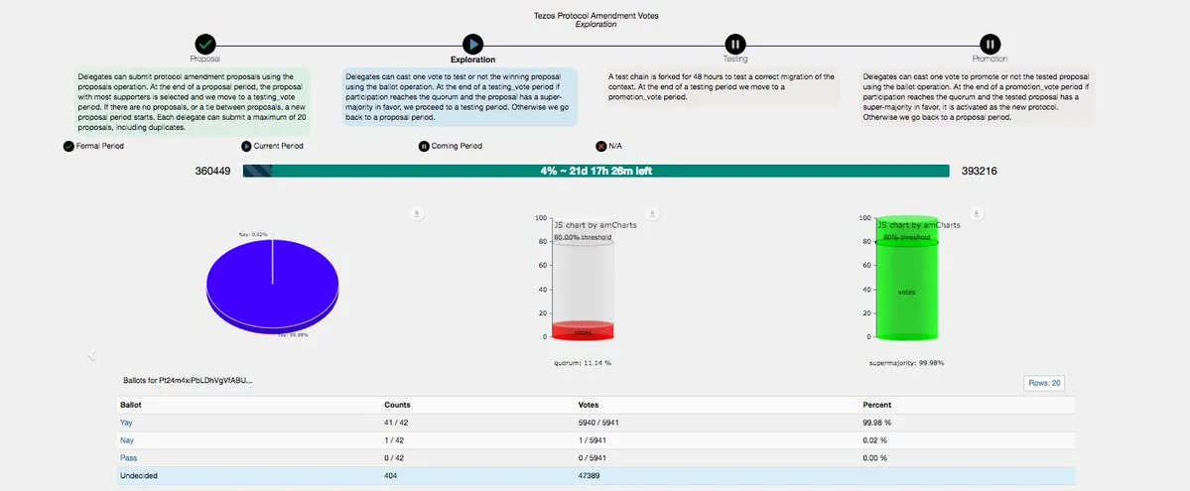Screen dimensions: 1190x491
Task: Click the Proposal period description box
Action: (192, 102)
